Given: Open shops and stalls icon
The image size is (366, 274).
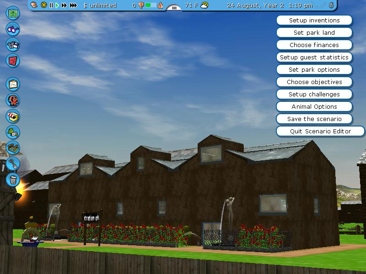Looking at the screenshot, I should click(13, 116).
